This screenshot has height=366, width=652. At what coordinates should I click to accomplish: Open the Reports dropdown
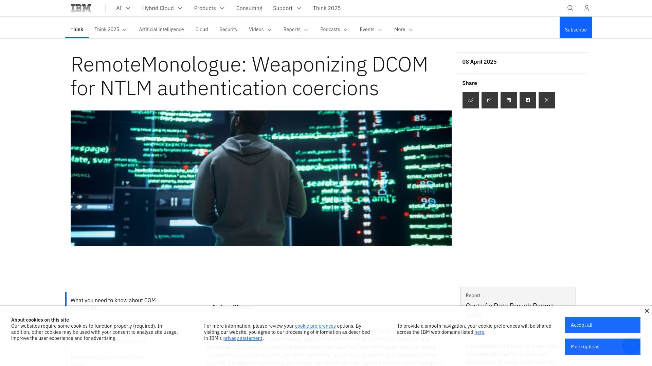point(296,29)
